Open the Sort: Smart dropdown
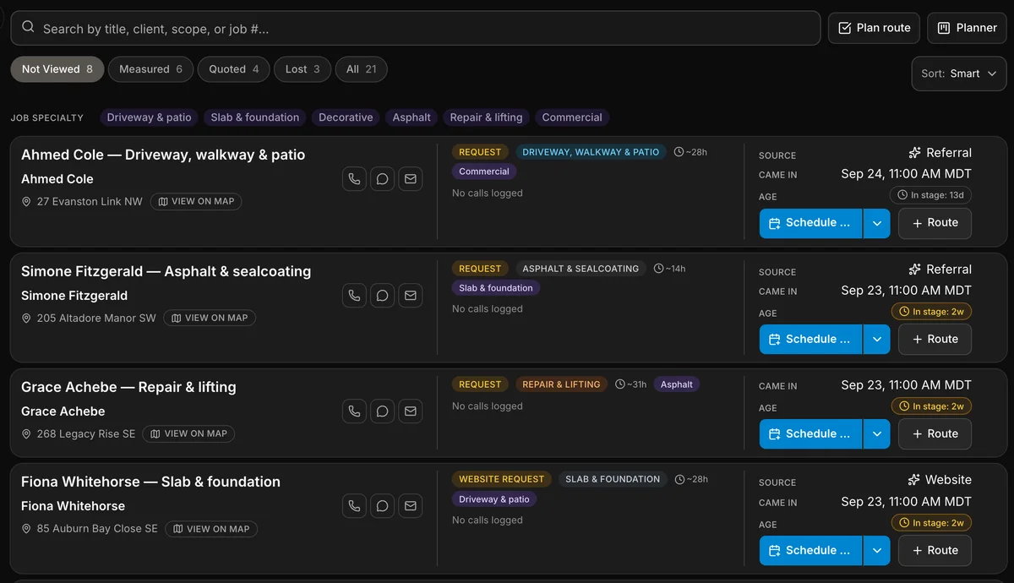Viewport: 1014px width, 583px height. [x=959, y=74]
